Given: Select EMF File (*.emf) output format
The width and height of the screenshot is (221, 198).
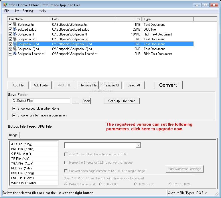Looking at the screenshot, I should pos(34,178).
